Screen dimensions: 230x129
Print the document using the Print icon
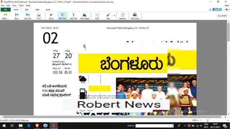(x=39, y=16)
